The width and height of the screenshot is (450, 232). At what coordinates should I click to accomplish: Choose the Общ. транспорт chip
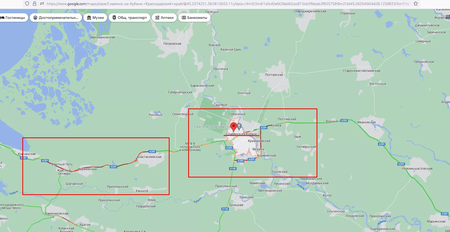[129, 18]
